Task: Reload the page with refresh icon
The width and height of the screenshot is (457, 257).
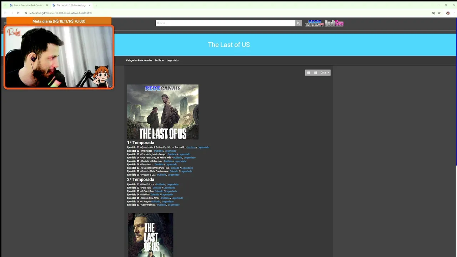Action: [x=18, y=13]
